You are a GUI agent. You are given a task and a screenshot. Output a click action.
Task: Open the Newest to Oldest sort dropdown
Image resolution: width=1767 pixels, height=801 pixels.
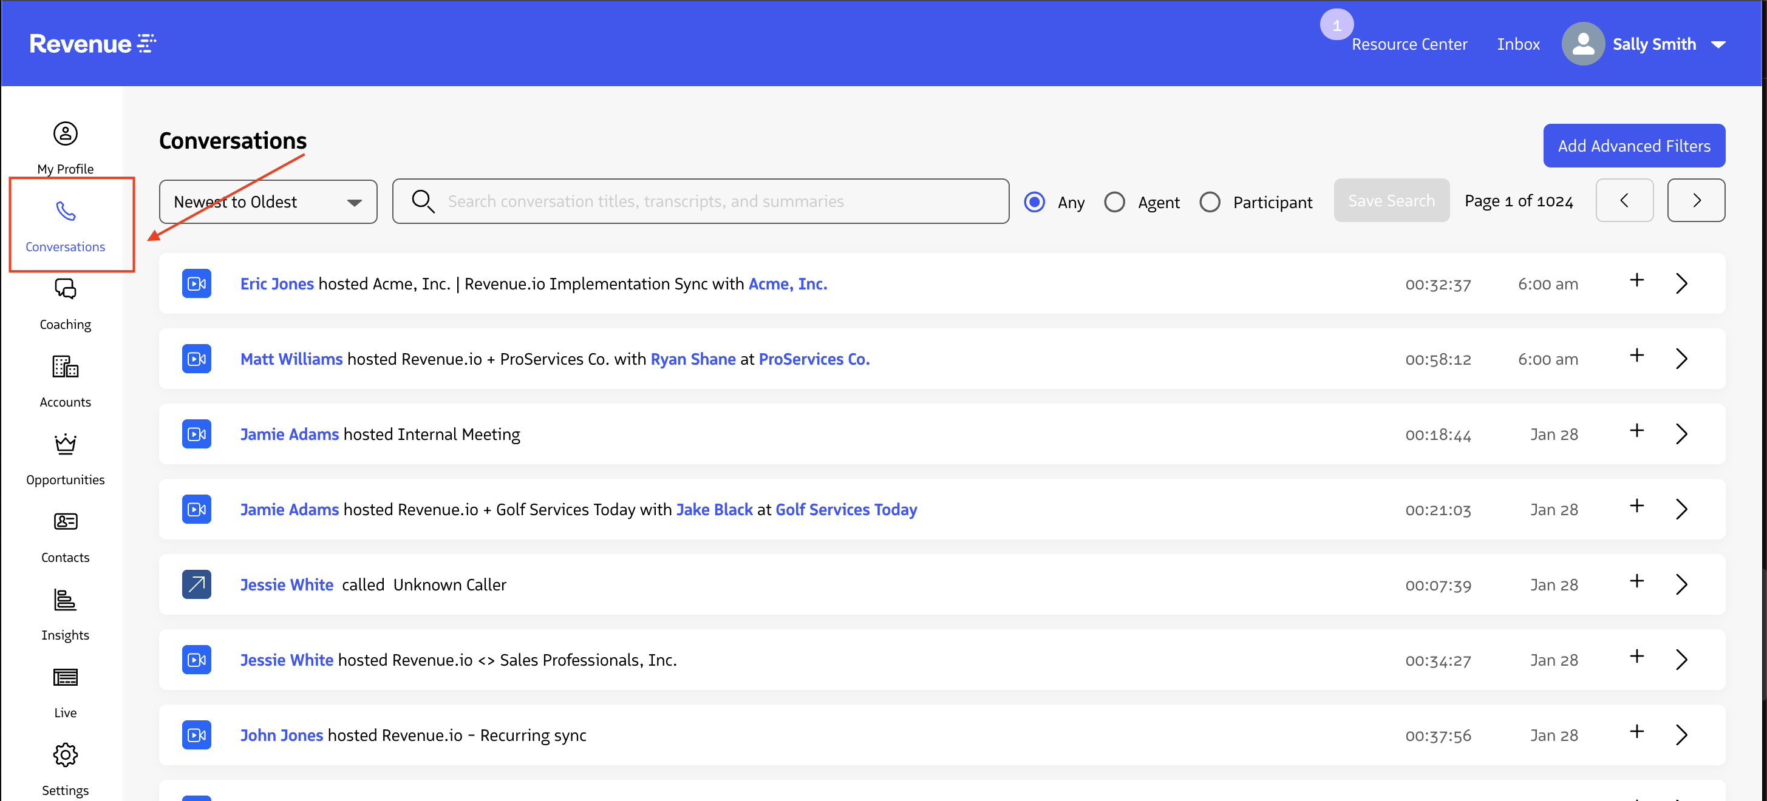(268, 201)
